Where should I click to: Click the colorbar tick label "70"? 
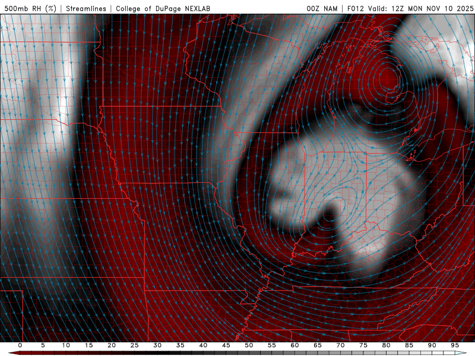(x=340, y=345)
